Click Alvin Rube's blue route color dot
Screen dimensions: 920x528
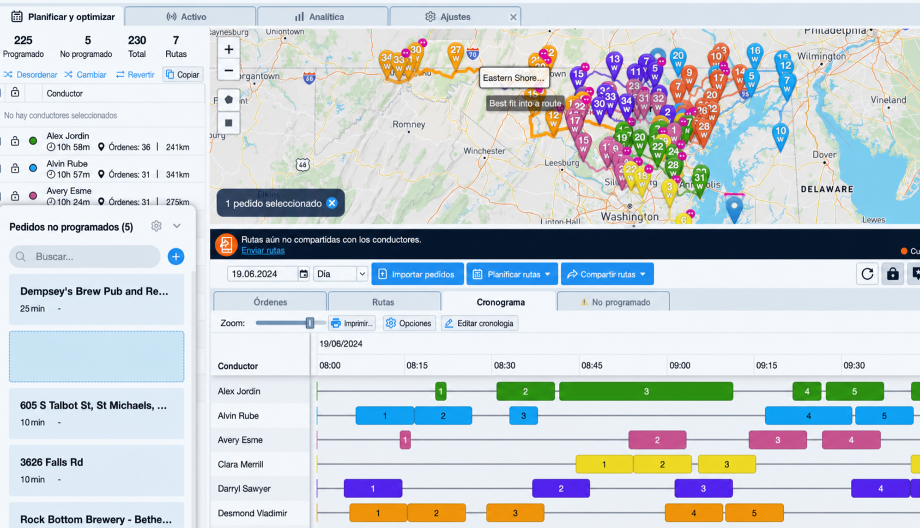[x=33, y=168]
